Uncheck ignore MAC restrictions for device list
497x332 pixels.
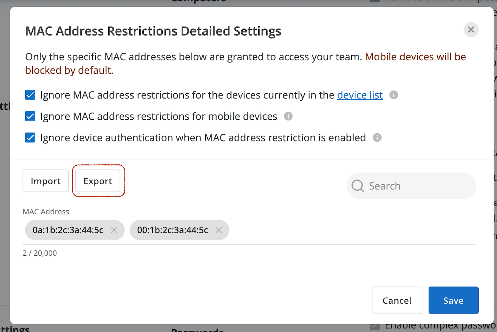(x=30, y=95)
